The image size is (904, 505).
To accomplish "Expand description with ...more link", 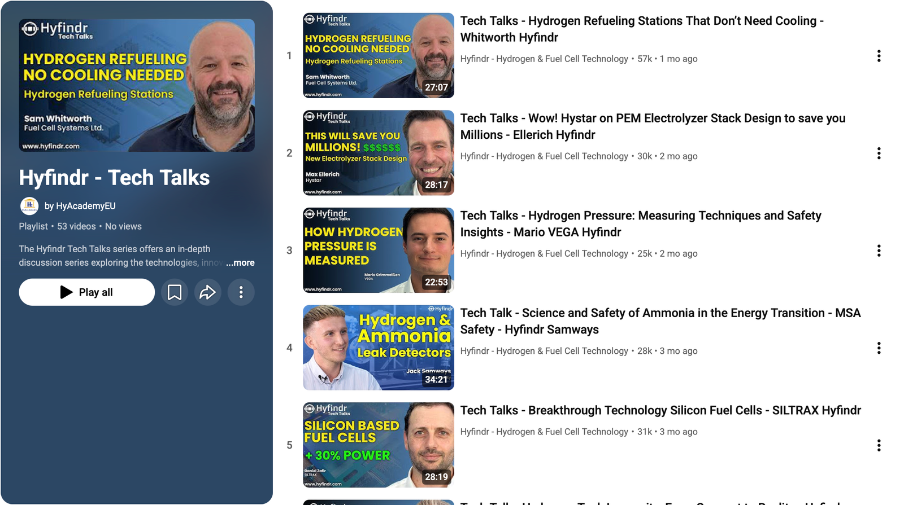I will 241,262.
